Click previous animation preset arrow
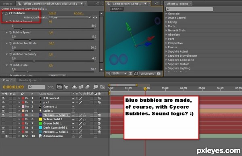Image resolution: width=242 pixels, height=156 pixels. point(94,17)
